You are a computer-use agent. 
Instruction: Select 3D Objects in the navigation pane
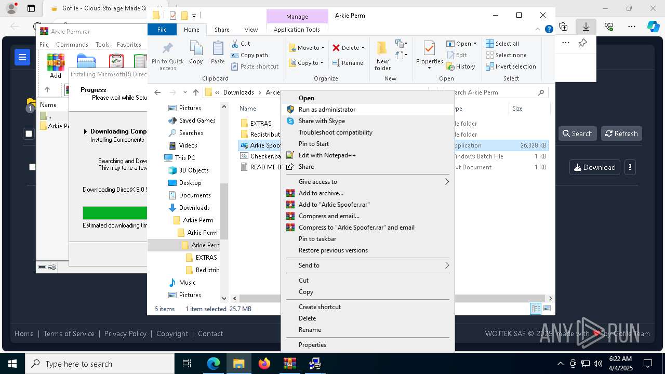point(189,170)
